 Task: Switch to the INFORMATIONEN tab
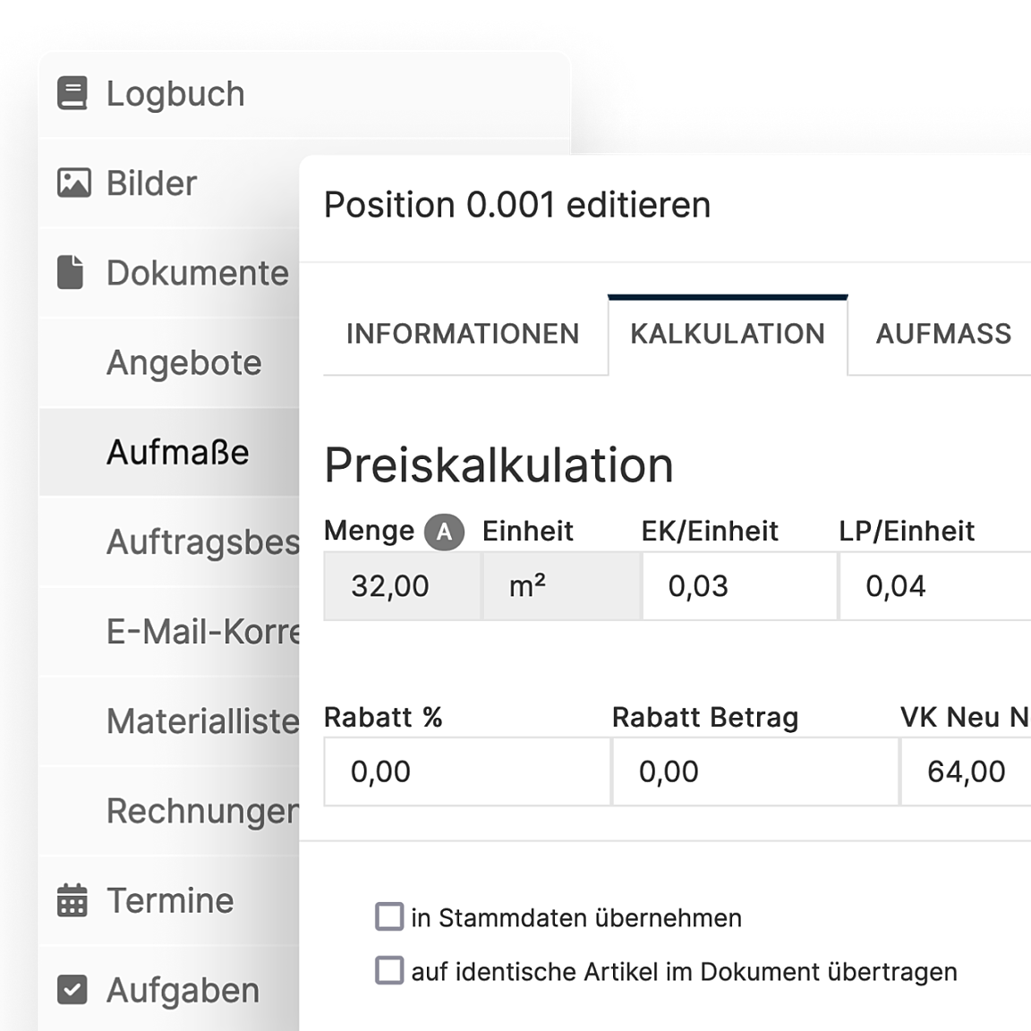point(463,334)
